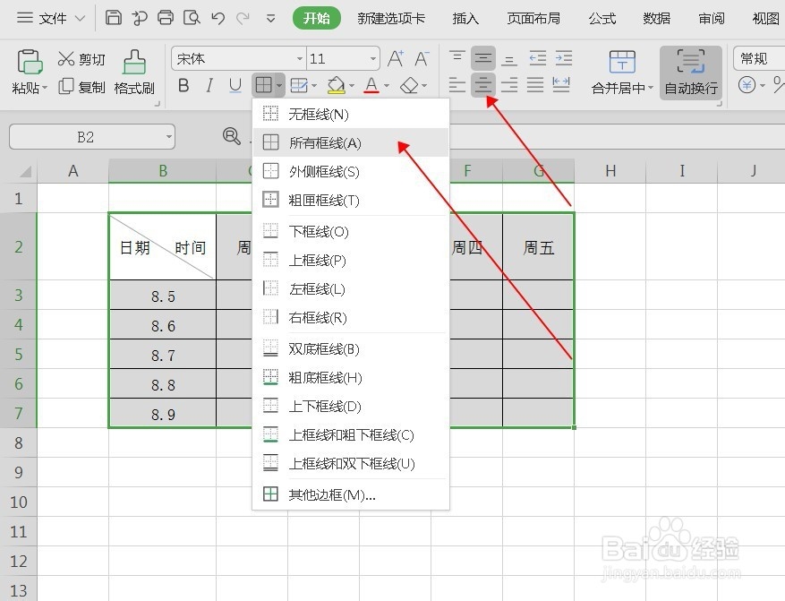785x601 pixels.
Task: Apply underline formatting with the U icon
Action: click(233, 85)
